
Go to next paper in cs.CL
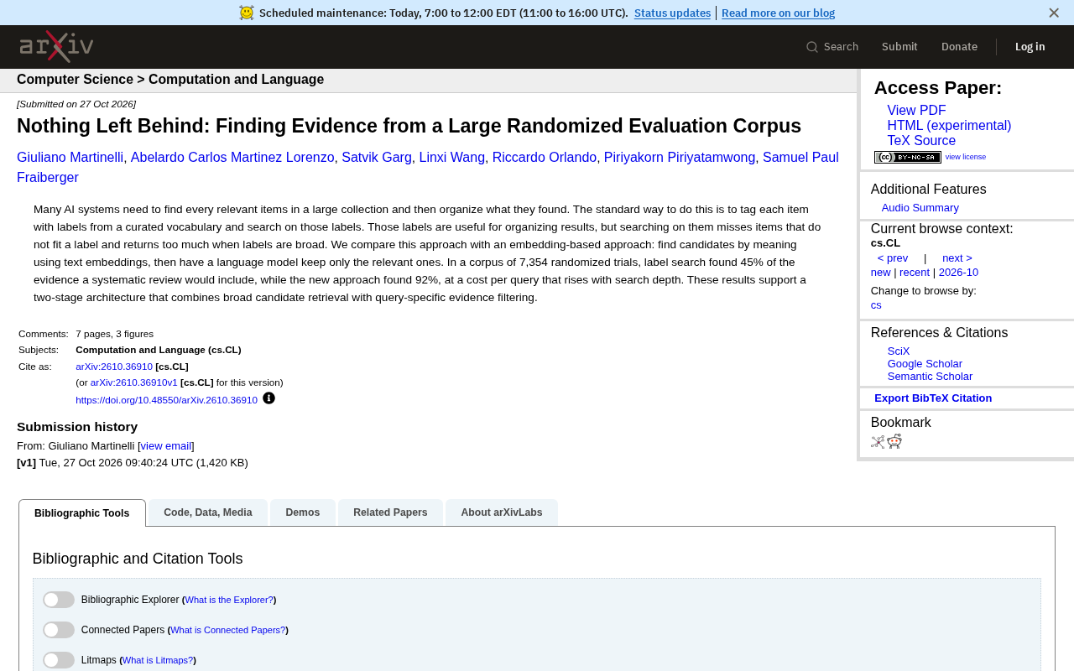[957, 258]
